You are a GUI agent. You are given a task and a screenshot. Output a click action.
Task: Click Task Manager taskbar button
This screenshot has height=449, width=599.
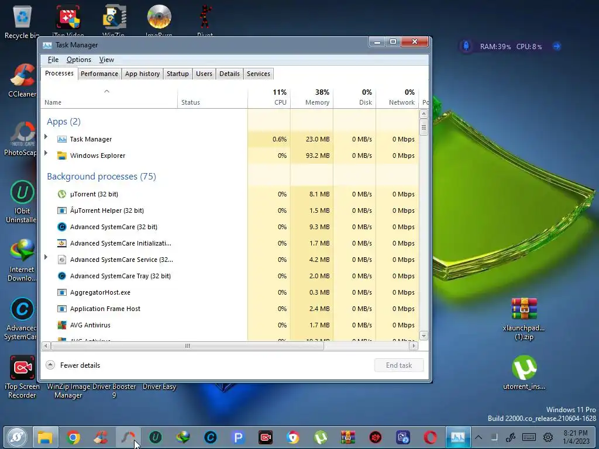point(457,437)
